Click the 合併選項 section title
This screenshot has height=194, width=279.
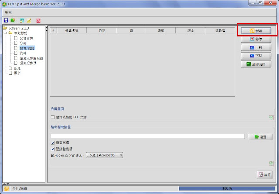point(57,109)
